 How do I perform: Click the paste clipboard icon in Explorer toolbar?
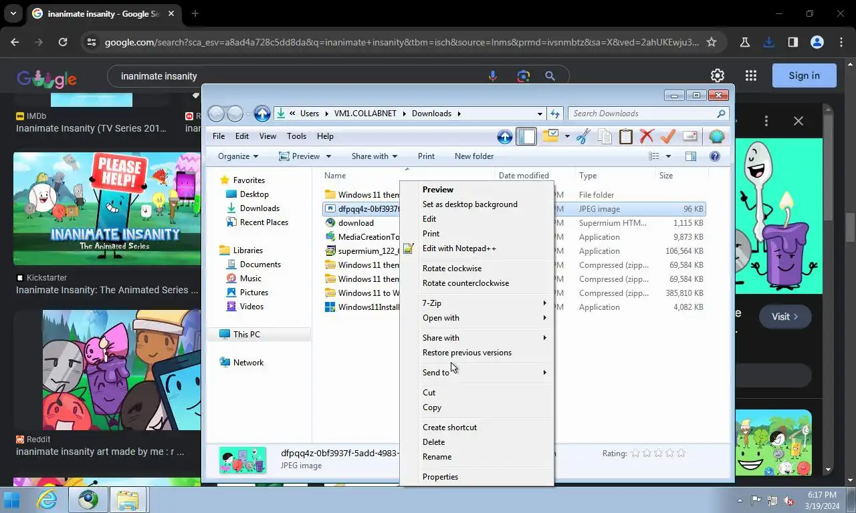[626, 136]
